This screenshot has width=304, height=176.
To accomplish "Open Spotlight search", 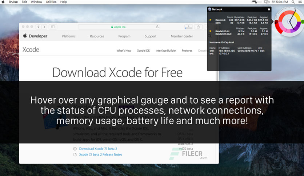I will (x=293, y=2).
